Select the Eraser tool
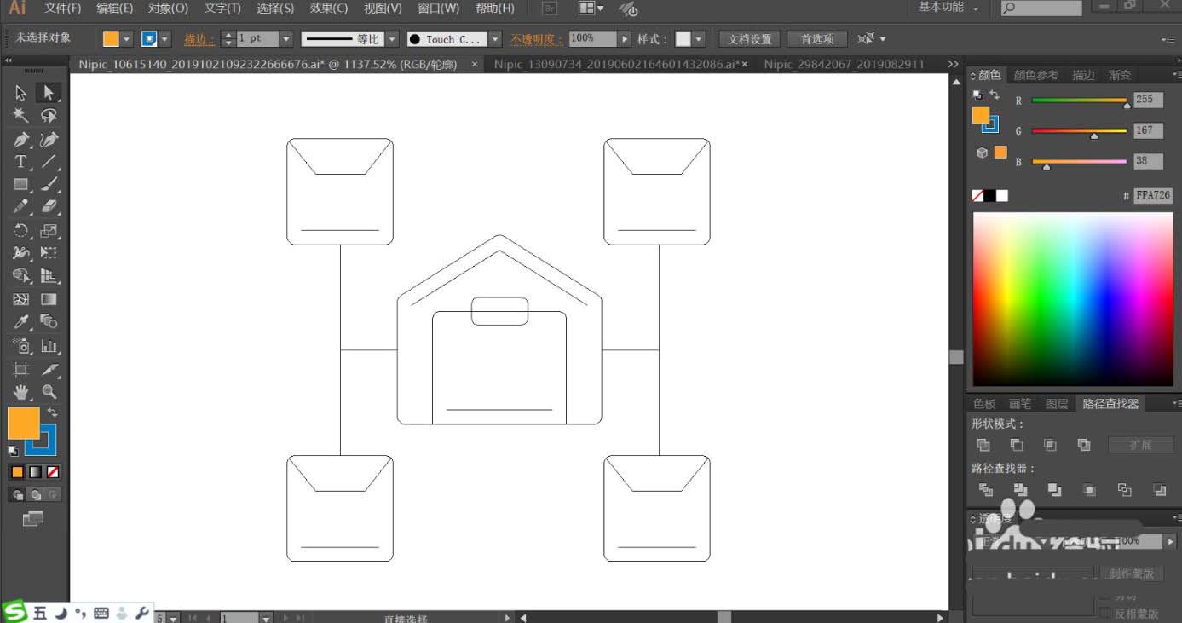The image size is (1182, 623). (x=49, y=207)
